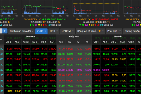The height and width of the screenshot is (94, 141).
Task: Click the HNX-INDEX yellow unchanged square 63
Action: pyautogui.click(x=91, y=25)
